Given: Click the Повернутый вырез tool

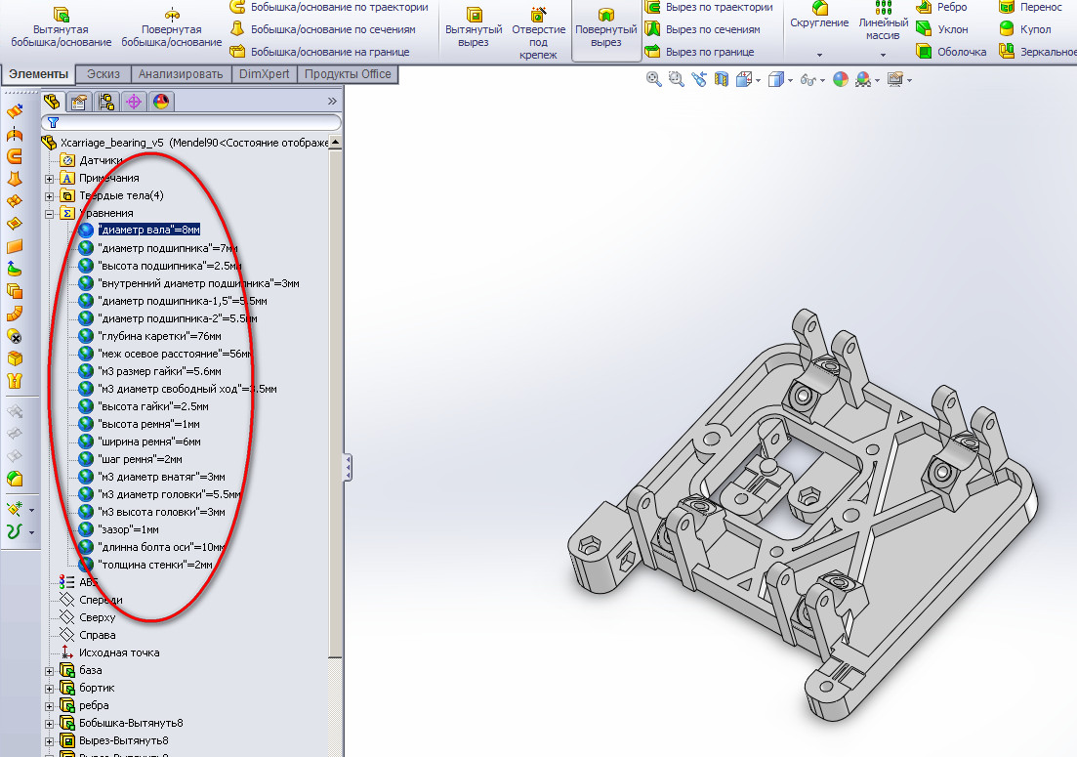Looking at the screenshot, I should pyautogui.click(x=605, y=30).
